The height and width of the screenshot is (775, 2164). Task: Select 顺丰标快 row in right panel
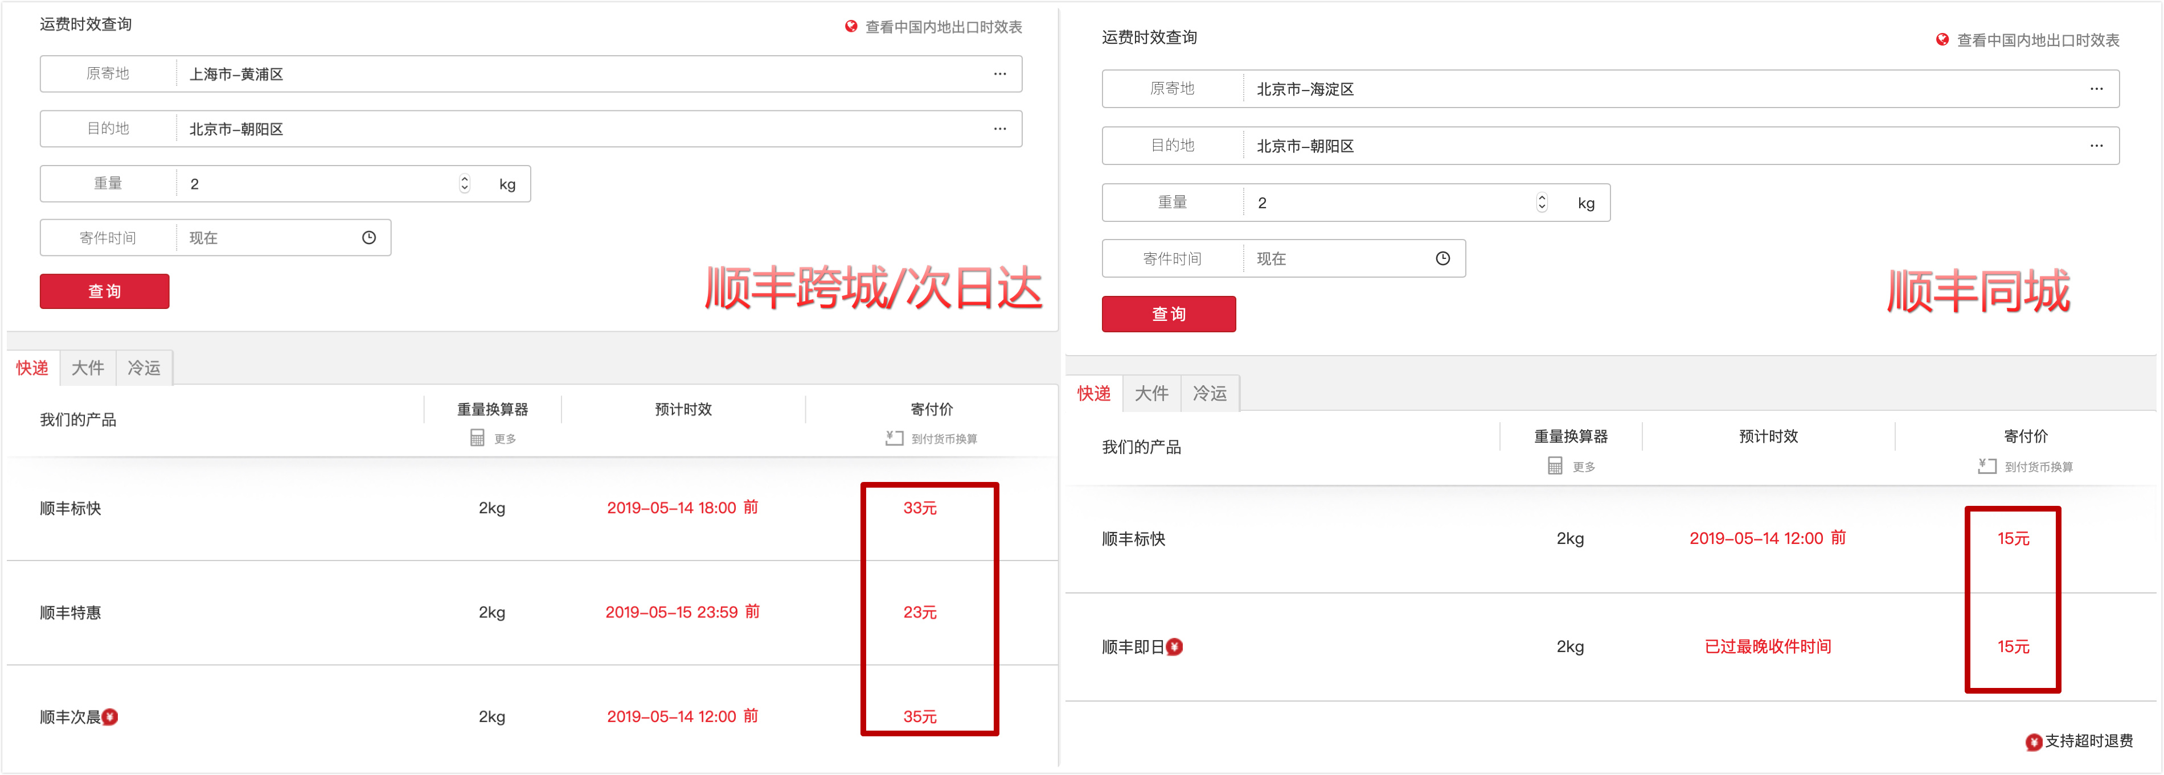1610,539
